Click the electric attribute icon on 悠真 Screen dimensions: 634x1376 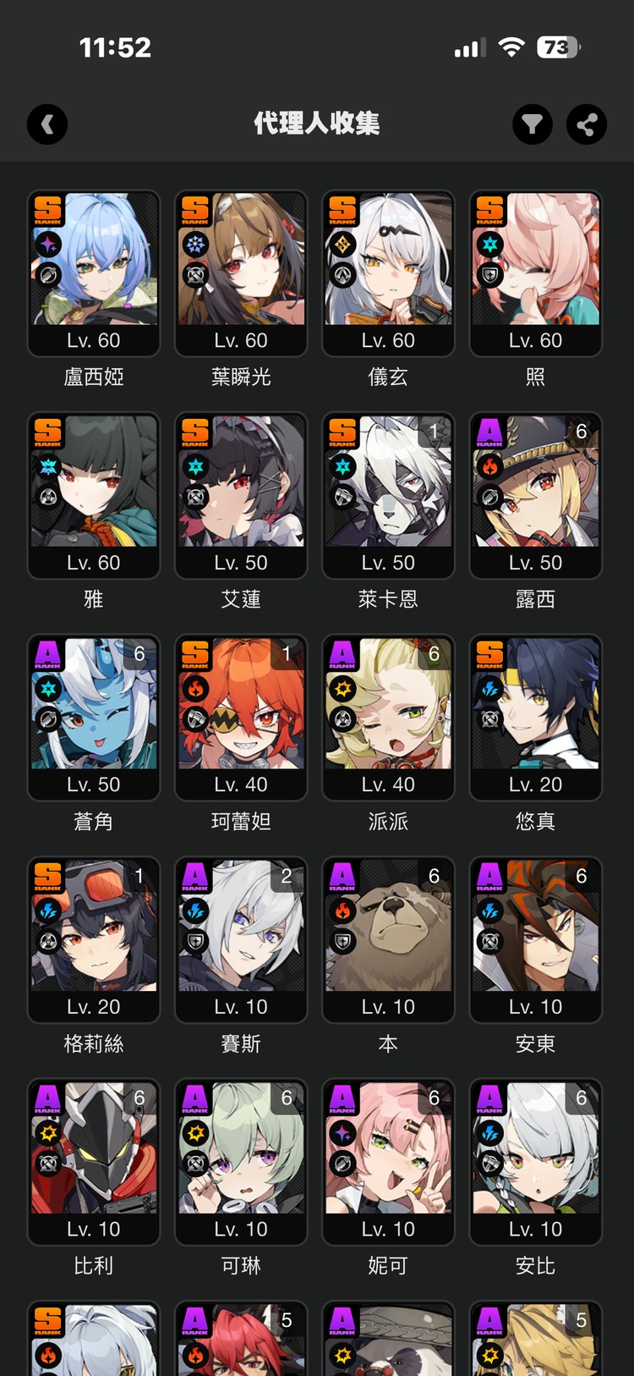[490, 689]
